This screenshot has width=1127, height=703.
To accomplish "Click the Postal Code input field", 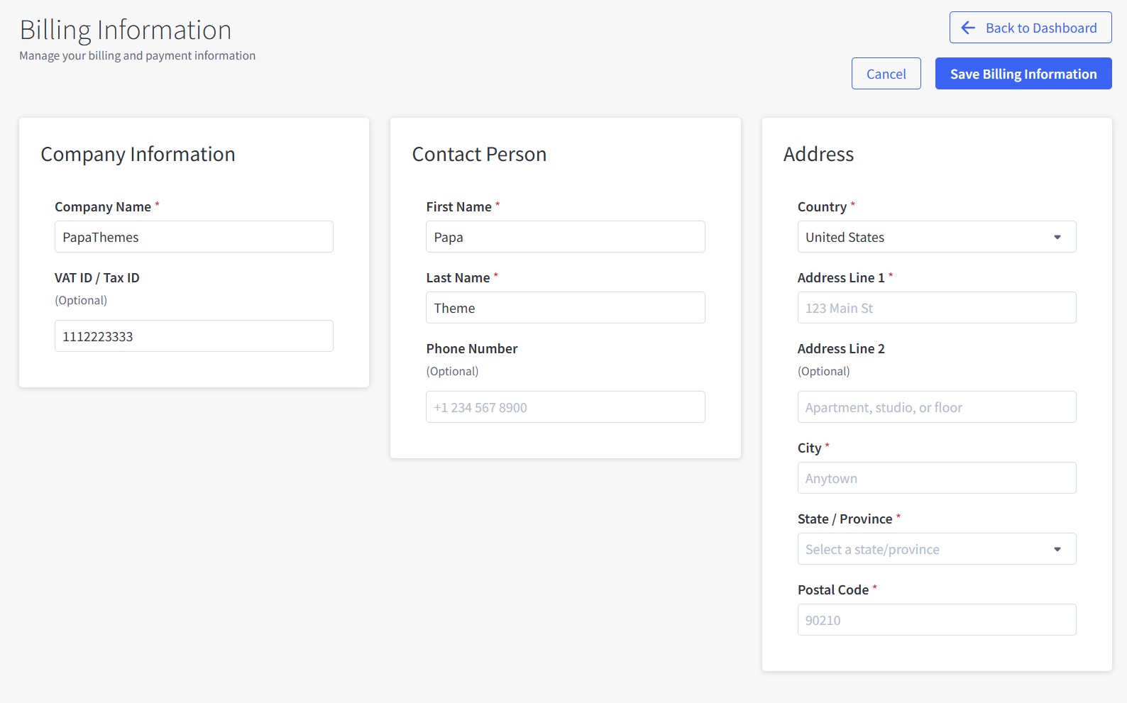I will tap(937, 620).
